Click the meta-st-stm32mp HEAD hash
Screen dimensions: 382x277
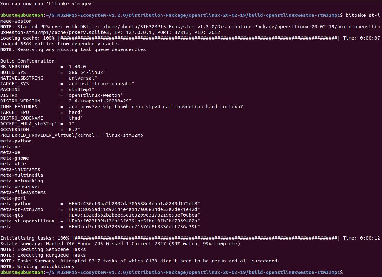tap(133, 209)
